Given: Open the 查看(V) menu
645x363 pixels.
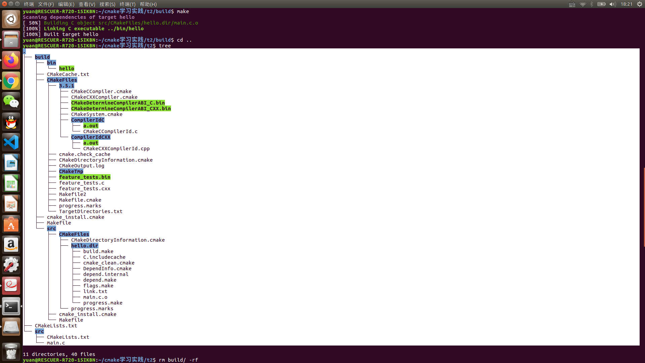Looking at the screenshot, I should tap(87, 4).
